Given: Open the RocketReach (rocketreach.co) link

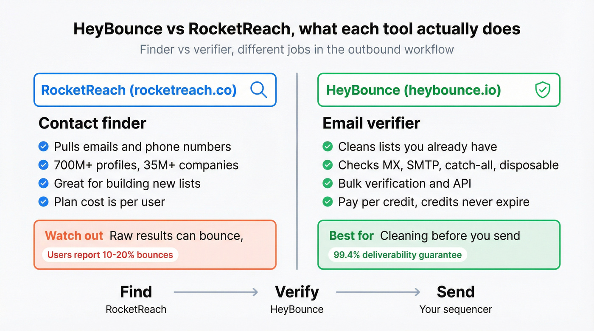Looking at the screenshot, I should 139,90.
